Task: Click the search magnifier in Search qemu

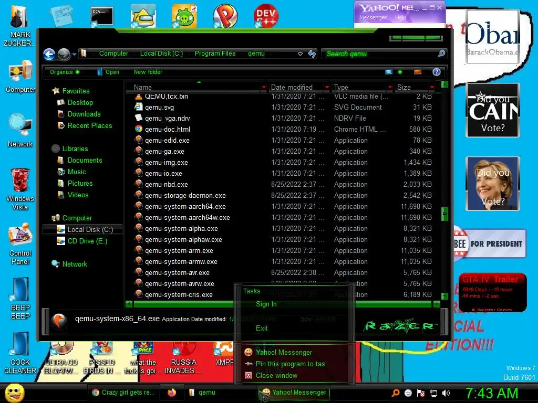Action: pyautogui.click(x=441, y=54)
